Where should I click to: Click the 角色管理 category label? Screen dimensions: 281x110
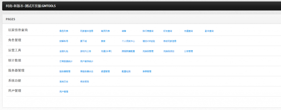[x=15, y=40]
